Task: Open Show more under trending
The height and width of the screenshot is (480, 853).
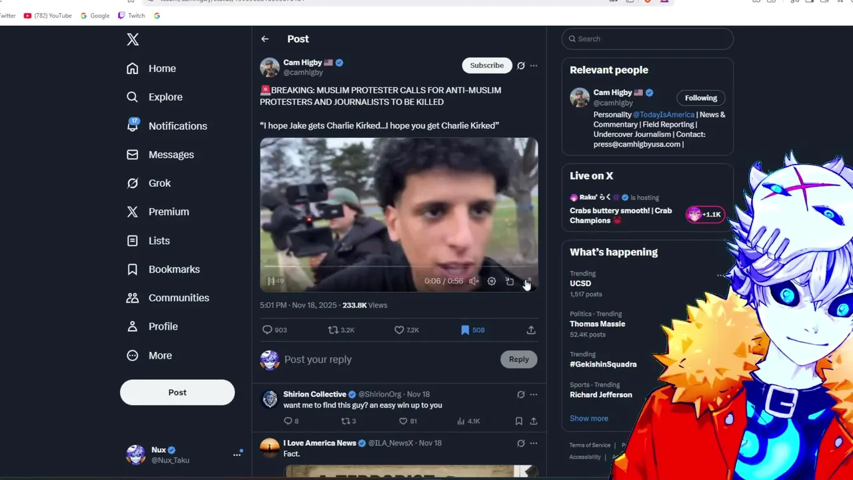Action: click(589, 419)
